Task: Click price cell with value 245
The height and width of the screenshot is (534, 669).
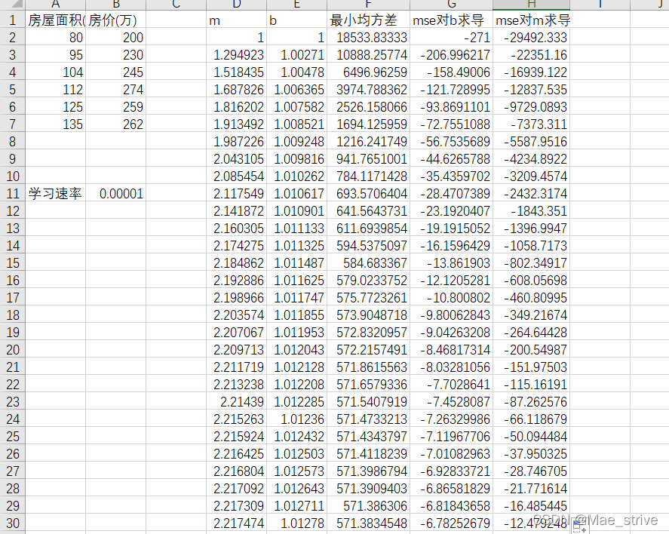Action: point(116,72)
